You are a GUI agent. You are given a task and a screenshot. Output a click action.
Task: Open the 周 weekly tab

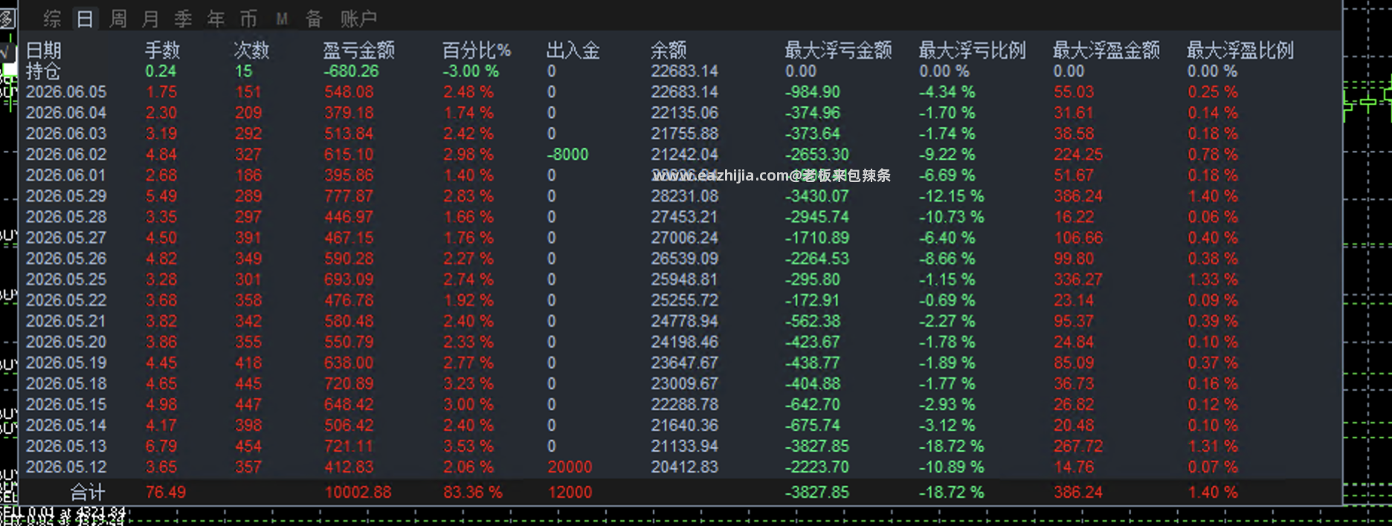click(117, 19)
